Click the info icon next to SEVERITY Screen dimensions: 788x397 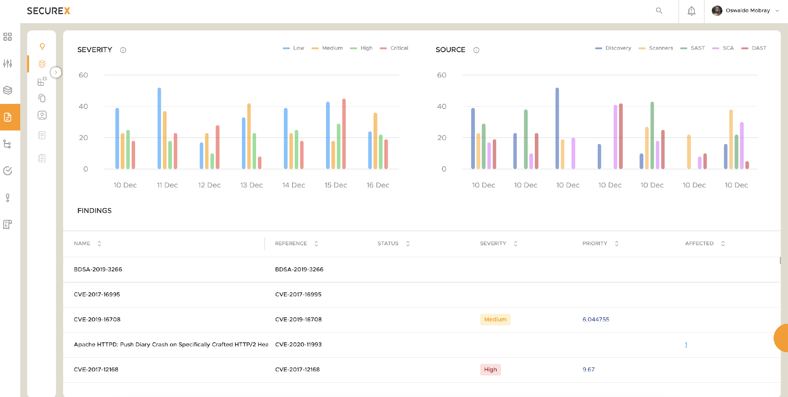(123, 50)
